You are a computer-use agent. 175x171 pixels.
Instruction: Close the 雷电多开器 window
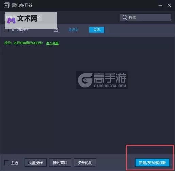(x=169, y=5)
